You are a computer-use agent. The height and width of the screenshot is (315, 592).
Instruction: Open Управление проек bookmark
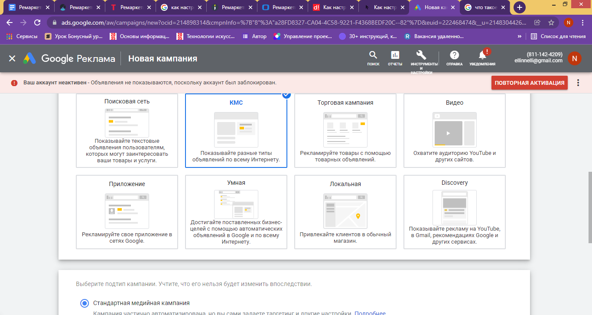click(303, 36)
